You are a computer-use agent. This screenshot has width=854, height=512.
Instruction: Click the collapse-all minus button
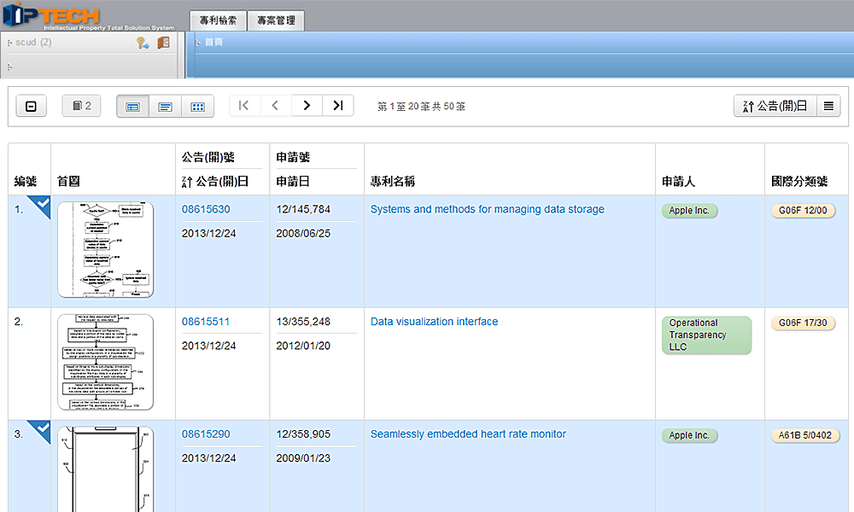point(31,106)
